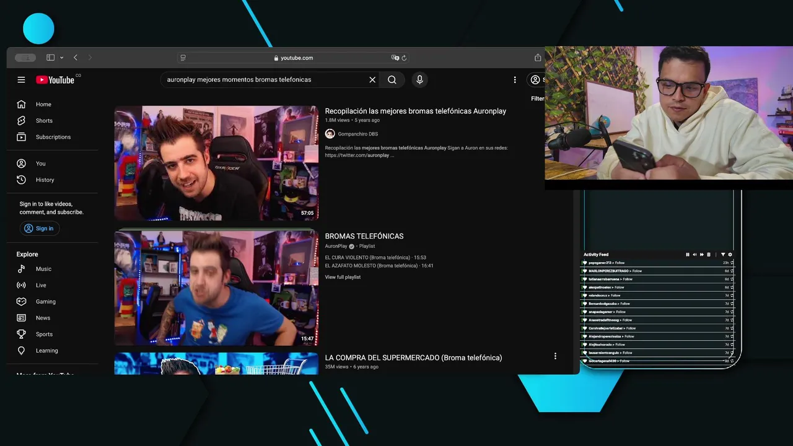Open Activity Feed settings gear
Viewport: 793px width, 446px height.
730,255
